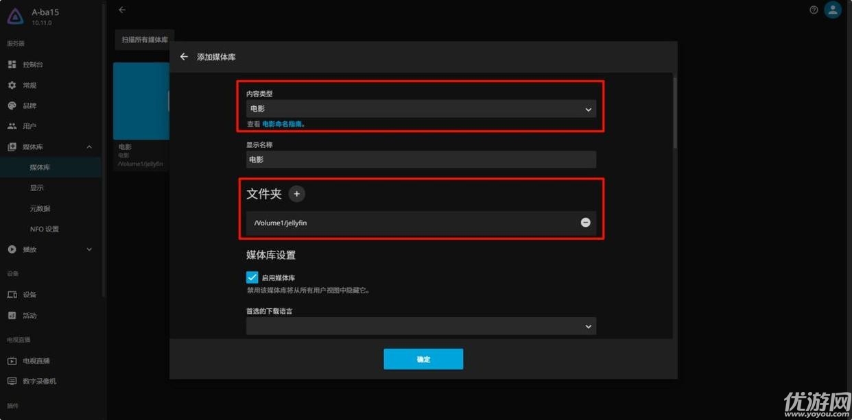Click the 显示名称 text field
The width and height of the screenshot is (852, 420).
421,160
